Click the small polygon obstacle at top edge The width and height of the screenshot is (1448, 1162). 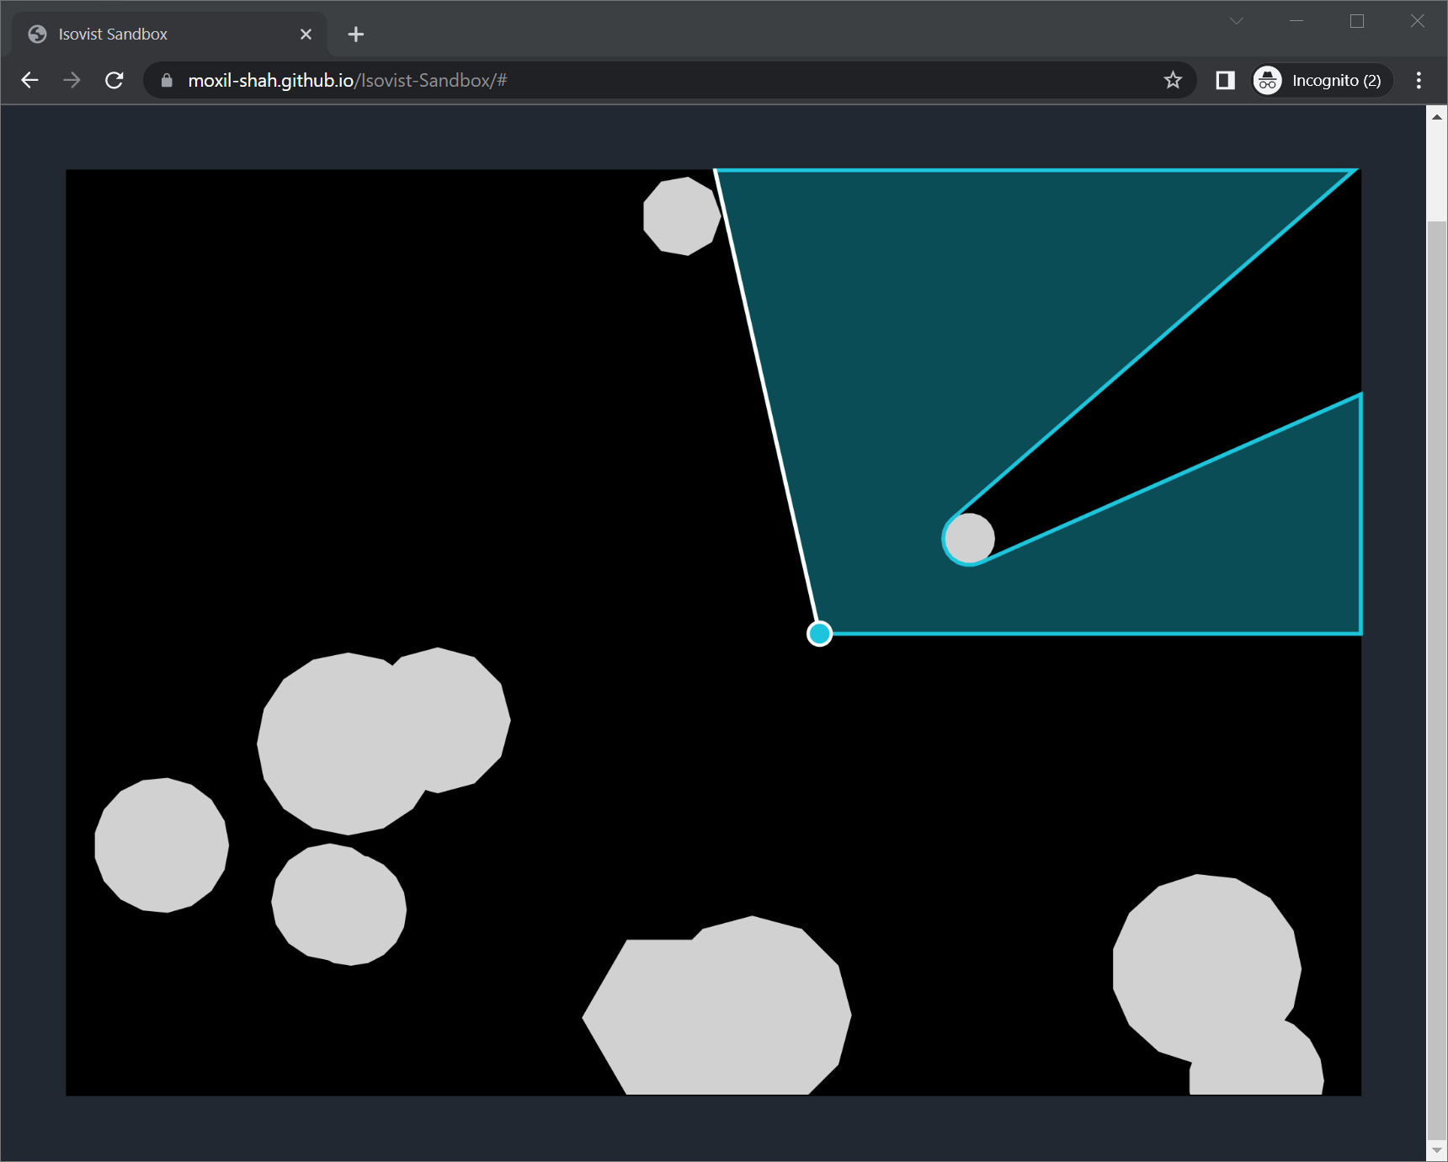pyautogui.click(x=682, y=216)
